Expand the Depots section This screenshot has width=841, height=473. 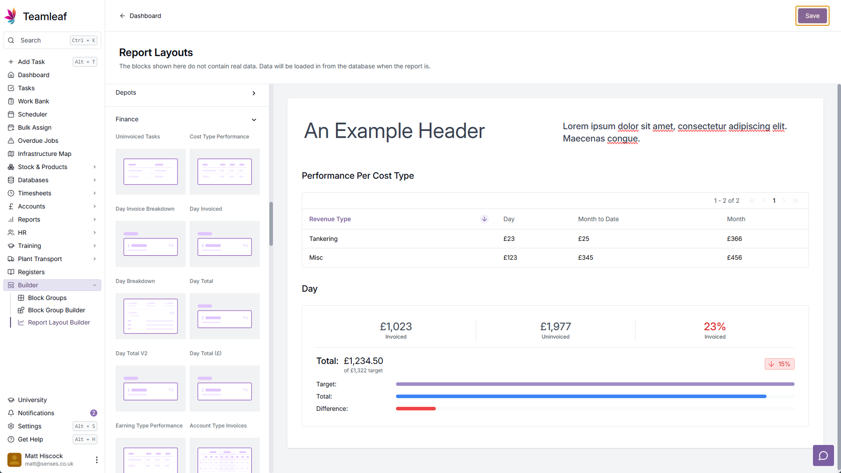[254, 93]
